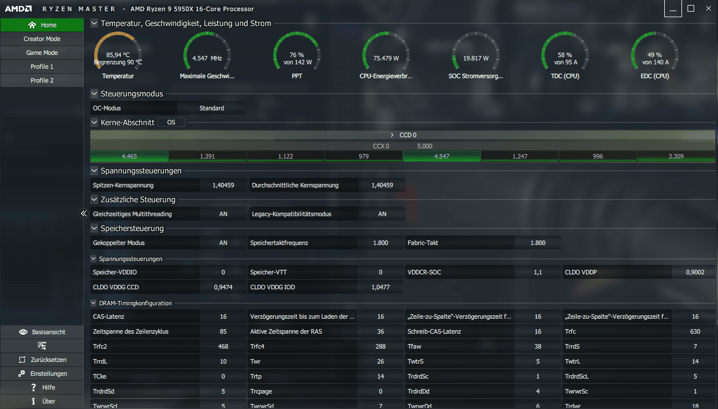Open Einstellungen
The image size is (718, 409).
42,374
